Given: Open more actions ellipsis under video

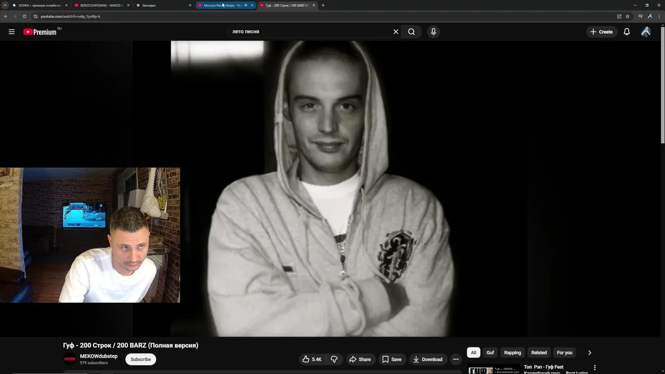Looking at the screenshot, I should (x=456, y=359).
